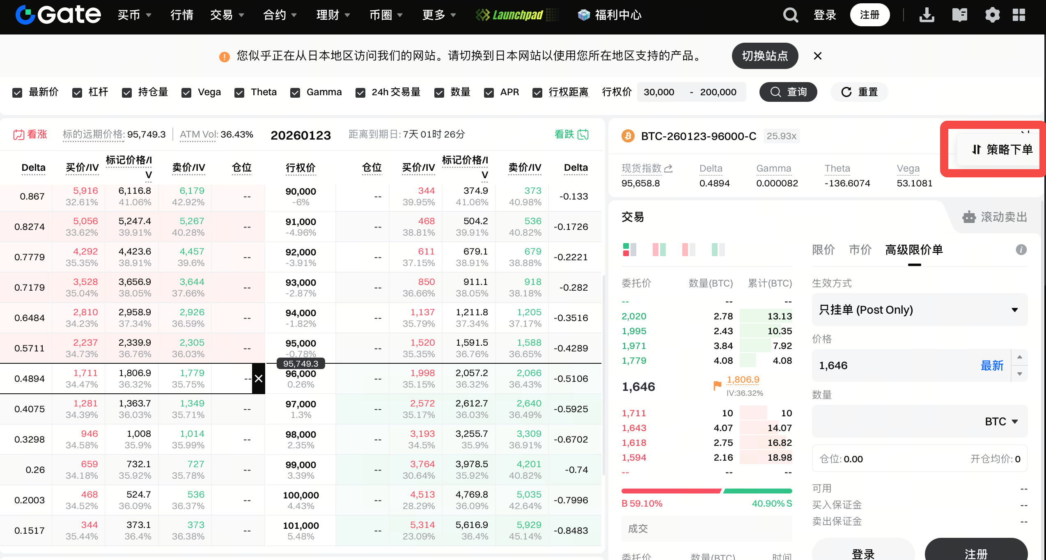This screenshot has width=1046, height=560.
Task: Click the search magnifier icon in header
Action: tap(790, 15)
